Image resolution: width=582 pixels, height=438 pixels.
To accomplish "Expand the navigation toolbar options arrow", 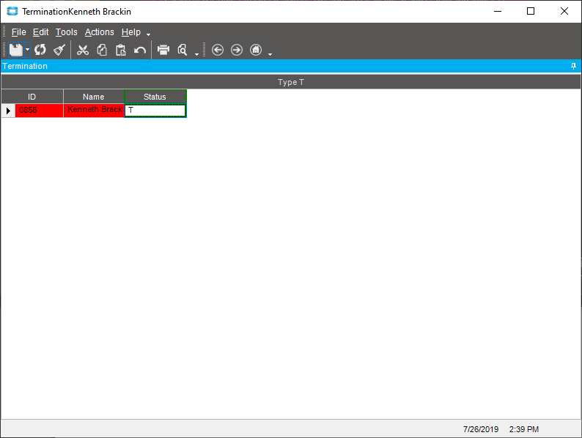I will tap(270, 54).
